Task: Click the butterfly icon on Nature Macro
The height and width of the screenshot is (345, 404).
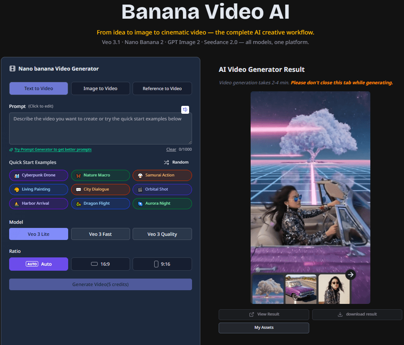Action: (79, 176)
